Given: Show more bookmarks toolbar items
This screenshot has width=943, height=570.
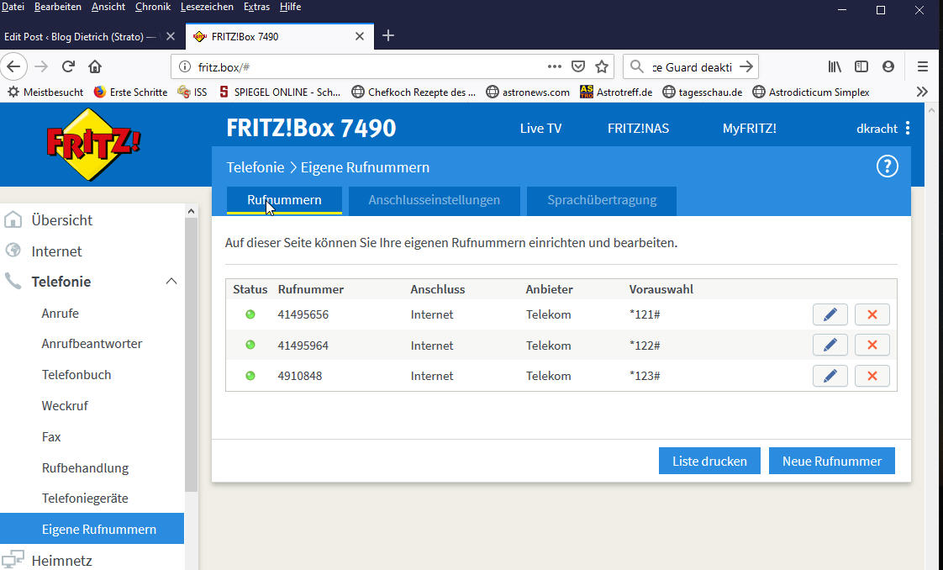Looking at the screenshot, I should click(x=922, y=92).
